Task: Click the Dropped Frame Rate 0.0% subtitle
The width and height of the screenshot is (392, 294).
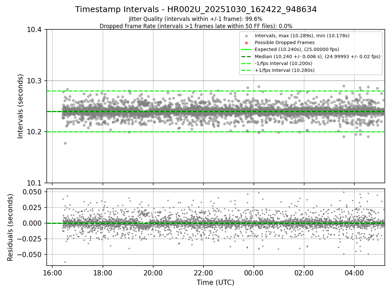Action: [196, 26]
